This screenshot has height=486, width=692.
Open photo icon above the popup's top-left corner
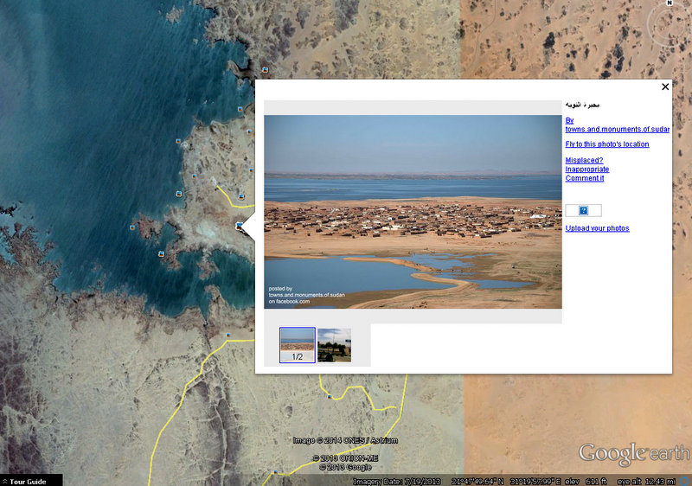point(265,70)
